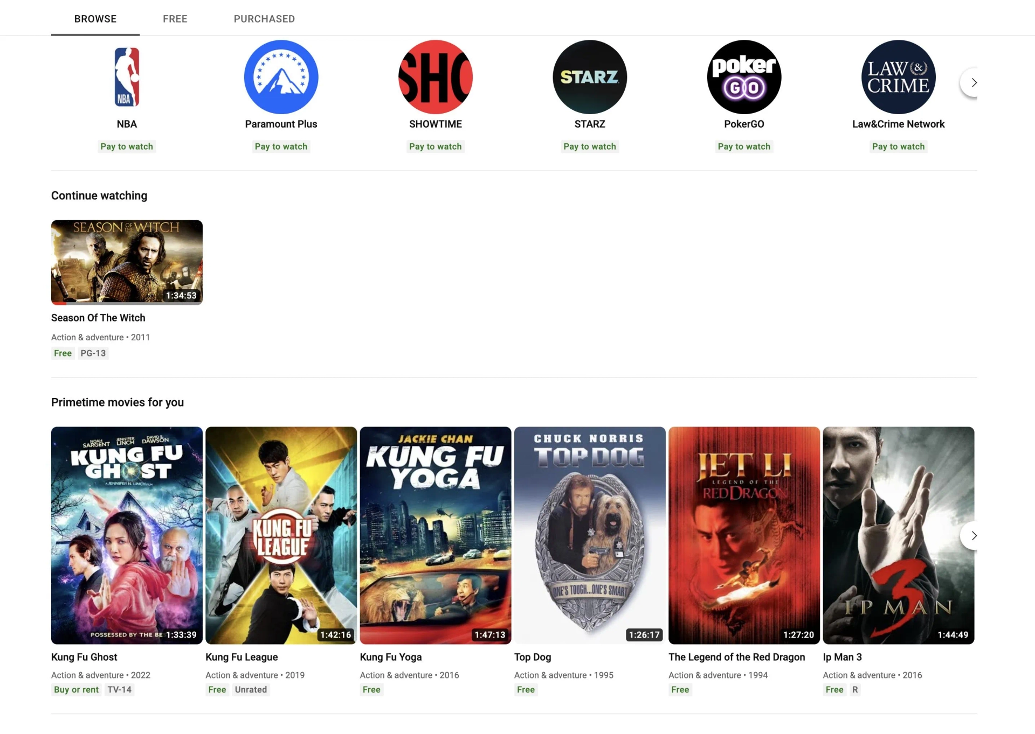The width and height of the screenshot is (1035, 734).
Task: Click the Ip Man 3 title
Action: 842,657
